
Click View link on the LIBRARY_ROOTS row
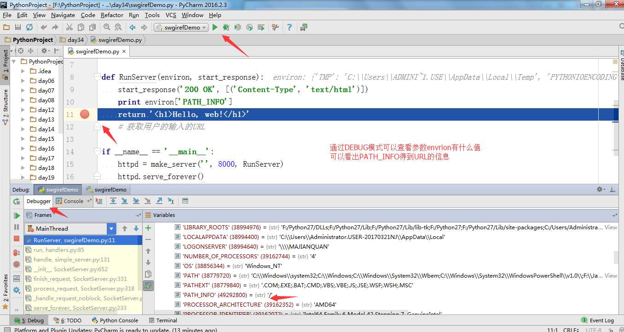[611, 227]
